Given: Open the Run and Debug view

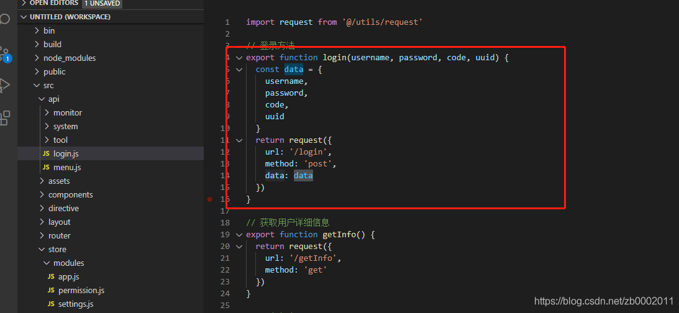Looking at the screenshot, I should point(4,84).
